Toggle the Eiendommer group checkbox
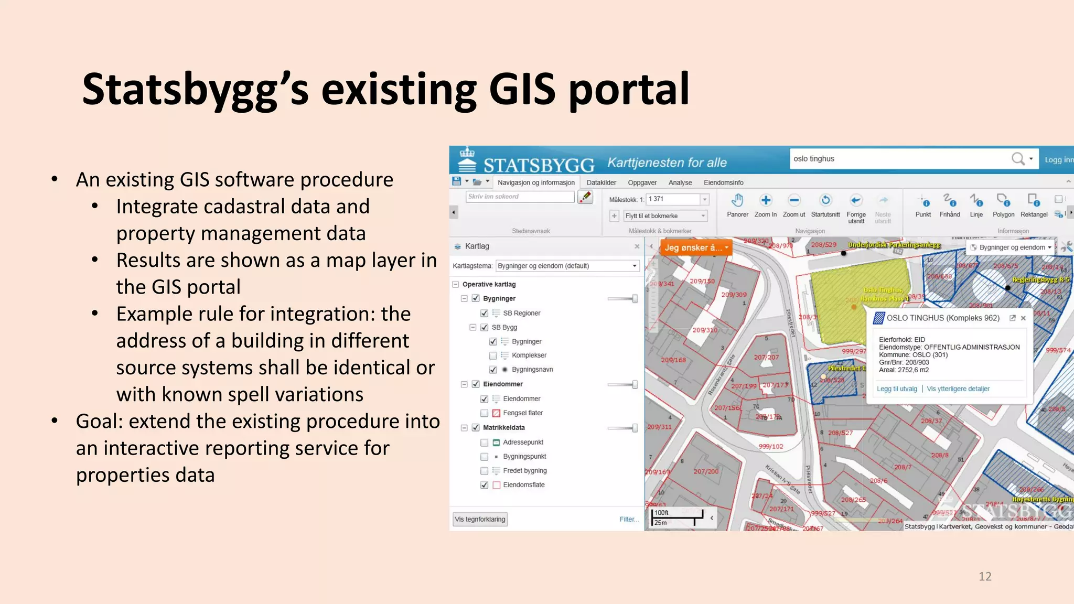 pyautogui.click(x=476, y=384)
